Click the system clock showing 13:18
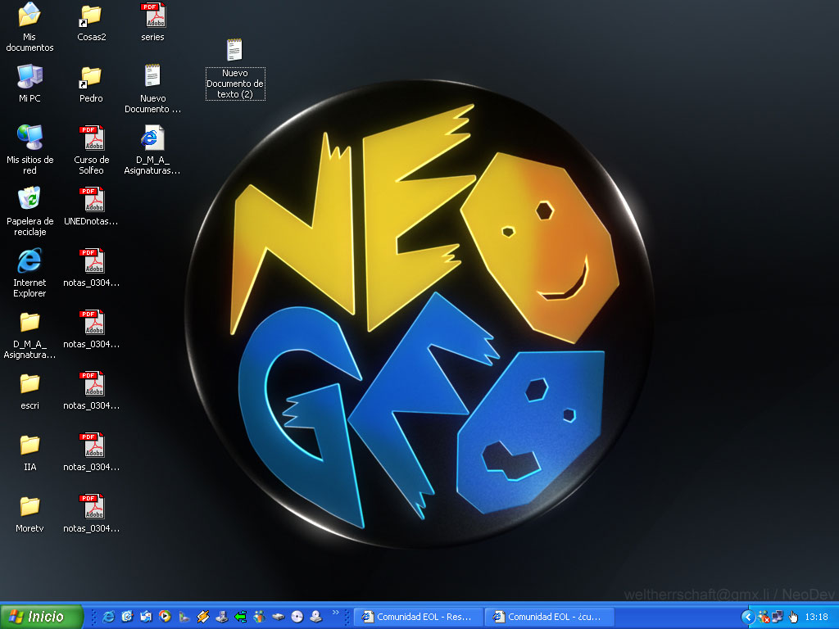Viewport: 839px width, 629px height. click(816, 617)
